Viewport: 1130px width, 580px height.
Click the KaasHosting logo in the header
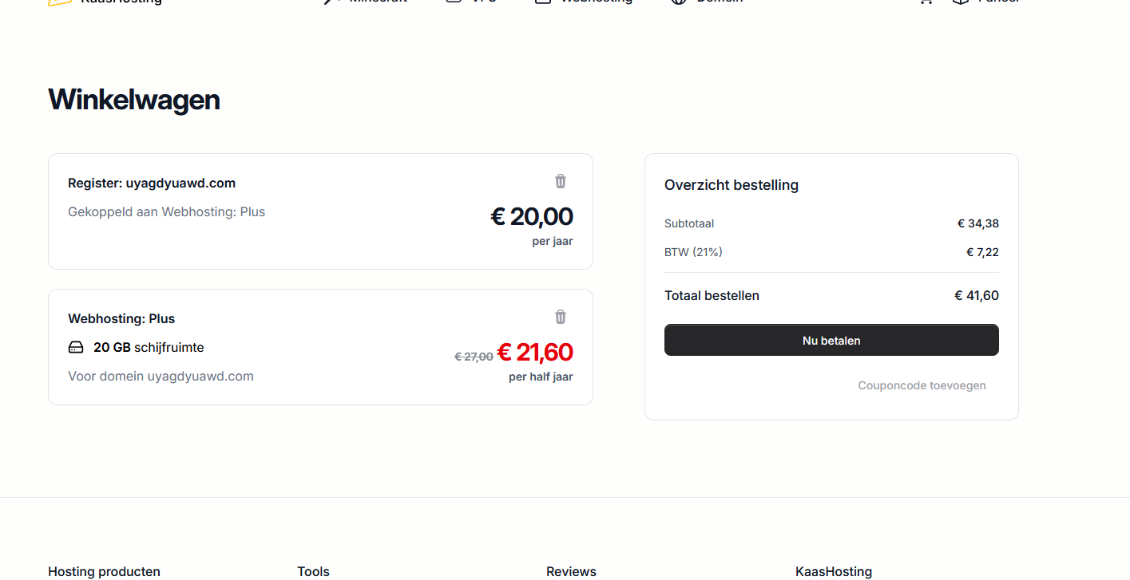pos(105,2)
